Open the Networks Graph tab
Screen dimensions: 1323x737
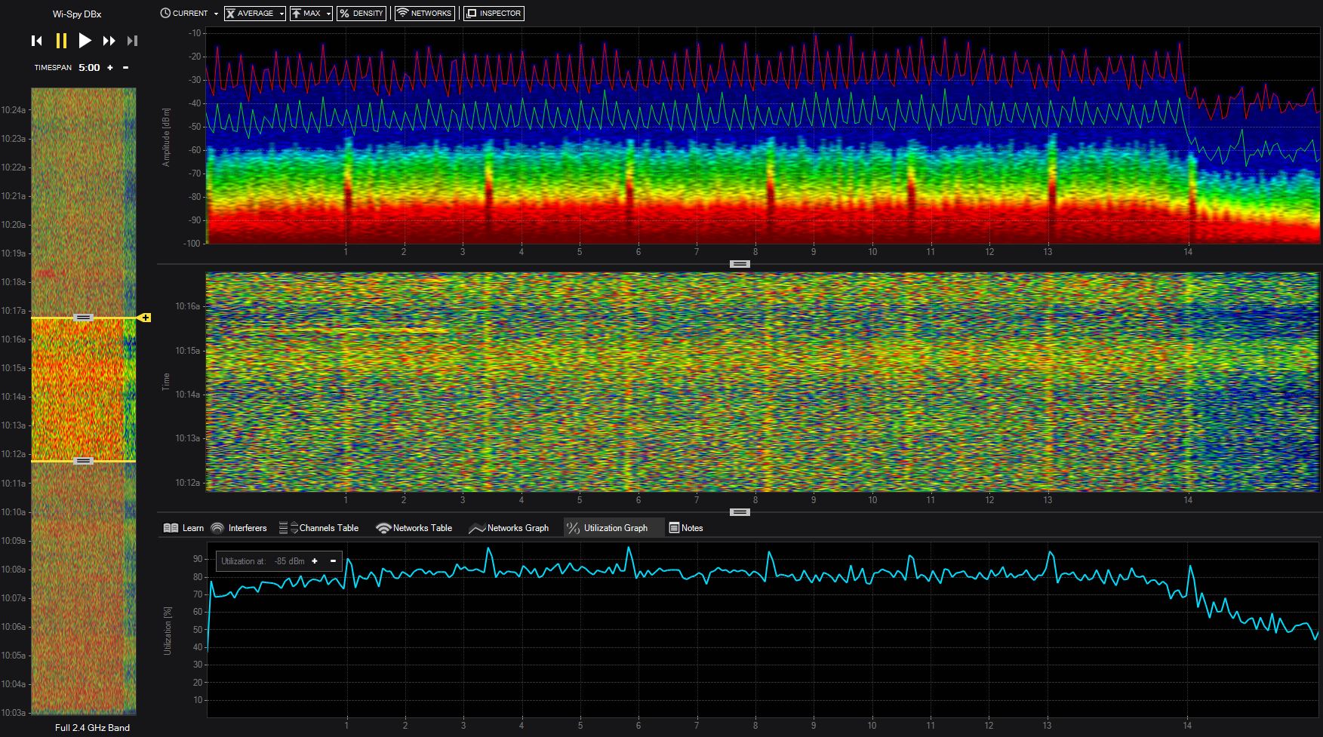pyautogui.click(x=509, y=528)
